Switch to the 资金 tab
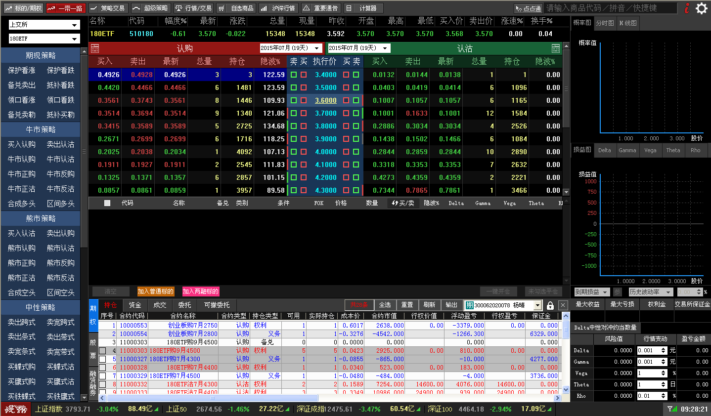The height and width of the screenshot is (416, 711). (x=135, y=305)
